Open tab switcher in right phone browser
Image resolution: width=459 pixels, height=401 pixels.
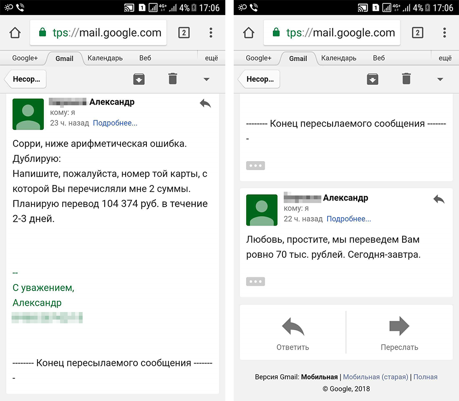click(417, 33)
